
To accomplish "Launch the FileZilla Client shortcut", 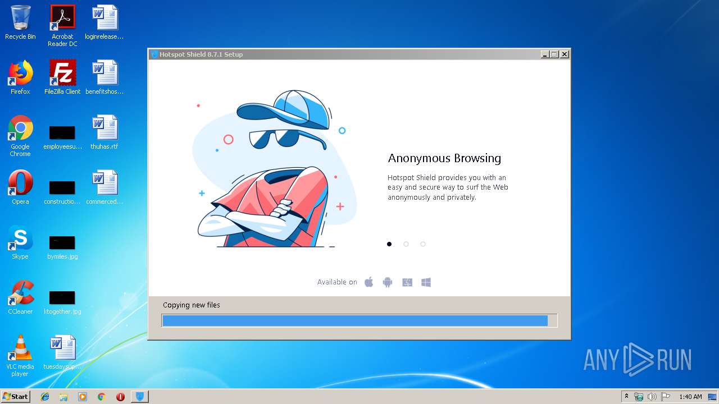I will click(62, 77).
